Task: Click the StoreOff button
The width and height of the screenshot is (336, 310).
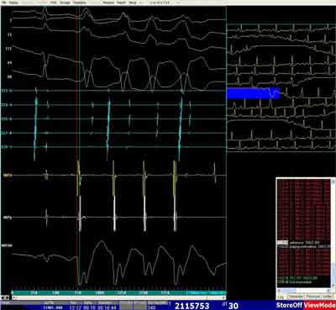Action: pyautogui.click(x=289, y=306)
